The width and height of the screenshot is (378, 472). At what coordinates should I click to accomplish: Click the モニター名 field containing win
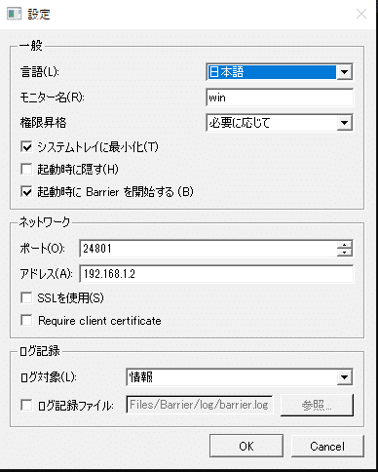tap(280, 98)
